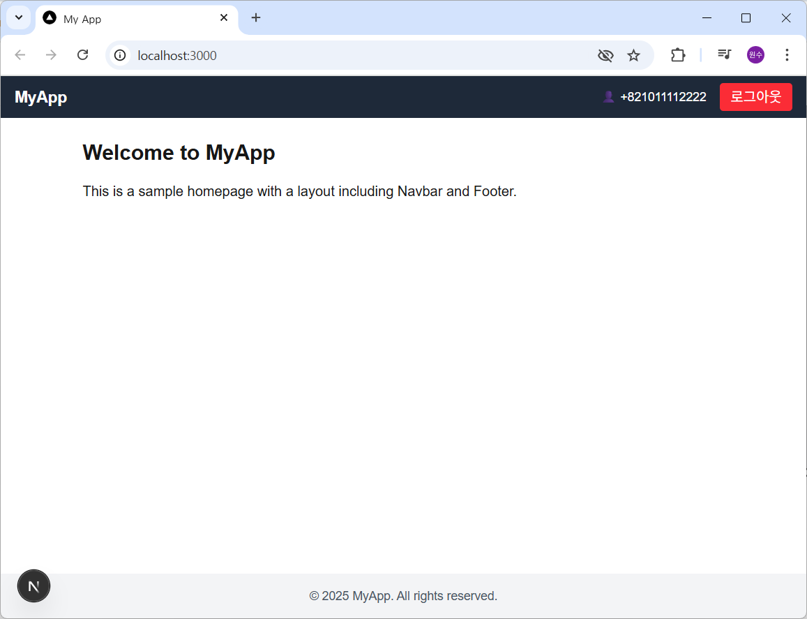Close the My App tab
The height and width of the screenshot is (619, 807).
224,18
